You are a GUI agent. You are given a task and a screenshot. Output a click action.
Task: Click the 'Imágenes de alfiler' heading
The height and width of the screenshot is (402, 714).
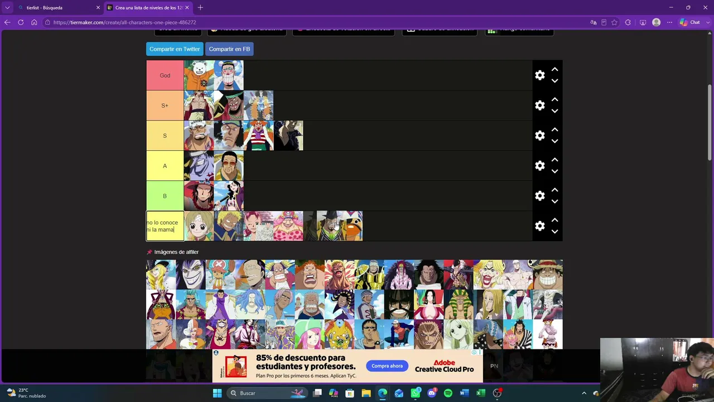click(x=176, y=252)
